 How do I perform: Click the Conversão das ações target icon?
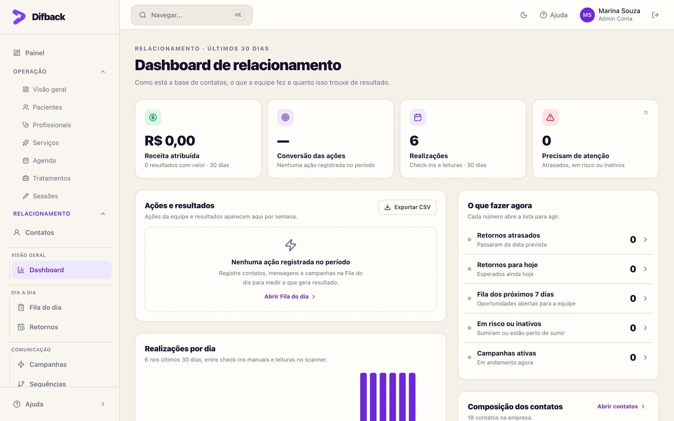pyautogui.click(x=285, y=117)
